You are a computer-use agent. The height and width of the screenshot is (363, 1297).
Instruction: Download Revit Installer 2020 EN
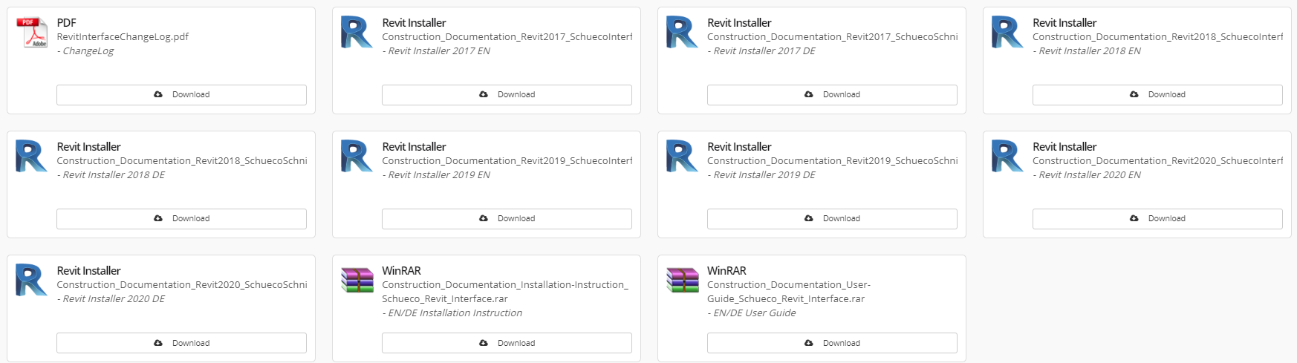(1157, 219)
